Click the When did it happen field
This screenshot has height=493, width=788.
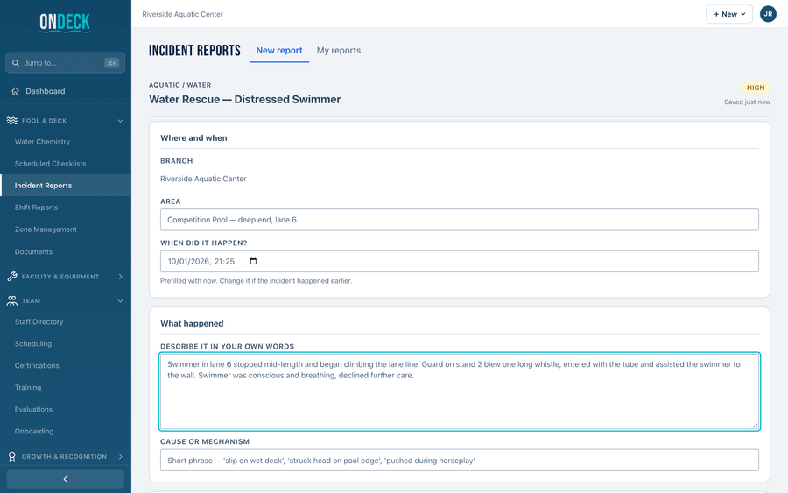click(460, 261)
